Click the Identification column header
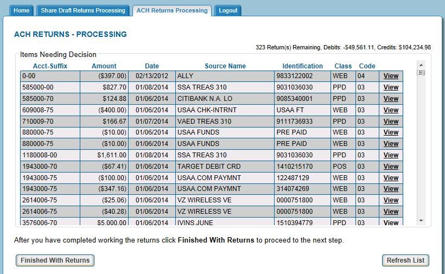 pyautogui.click(x=302, y=66)
